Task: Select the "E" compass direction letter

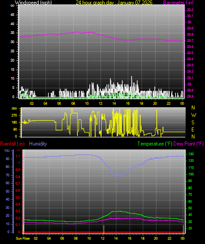Action: pyautogui.click(x=193, y=129)
